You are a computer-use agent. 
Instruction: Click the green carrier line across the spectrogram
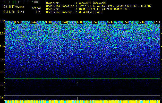point(82,79)
